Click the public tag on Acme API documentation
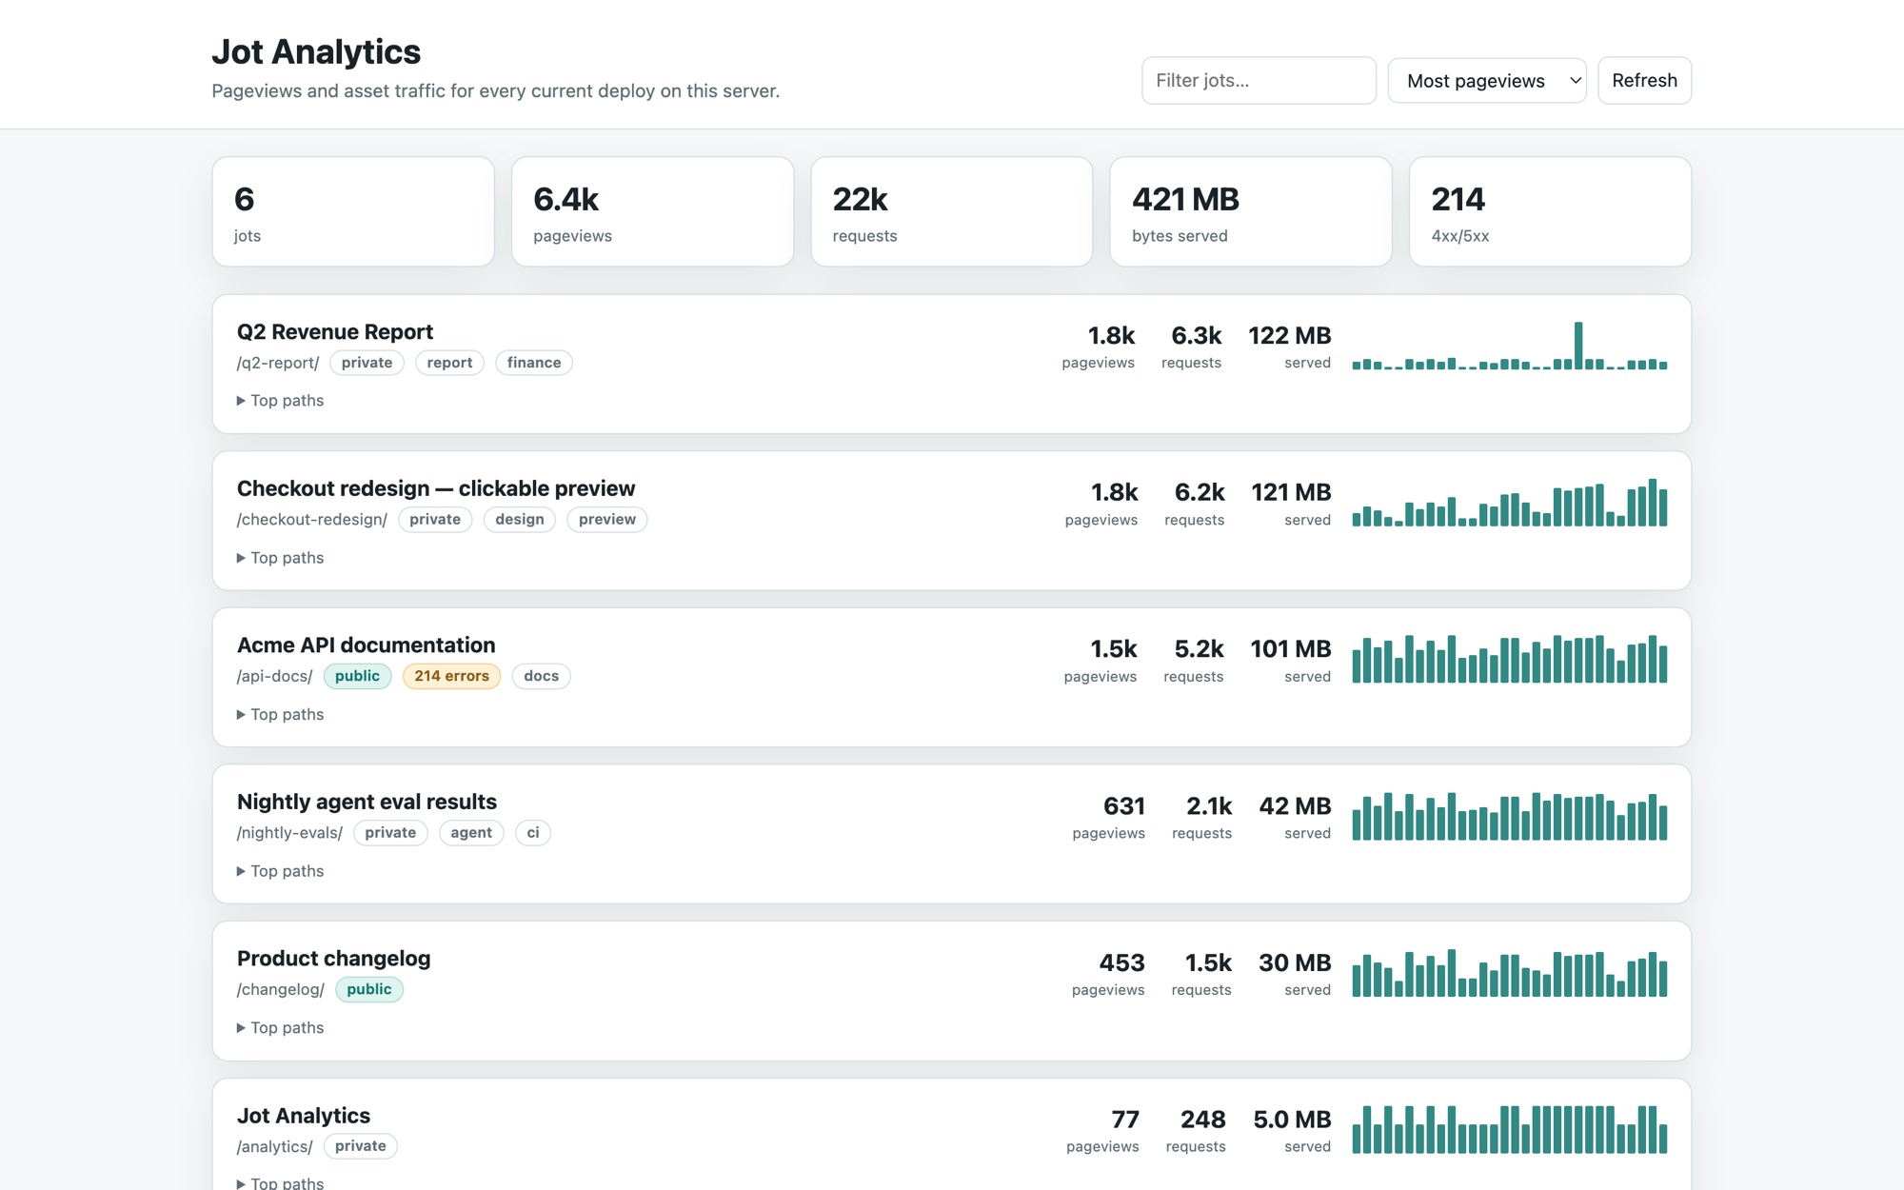 pos(357,676)
